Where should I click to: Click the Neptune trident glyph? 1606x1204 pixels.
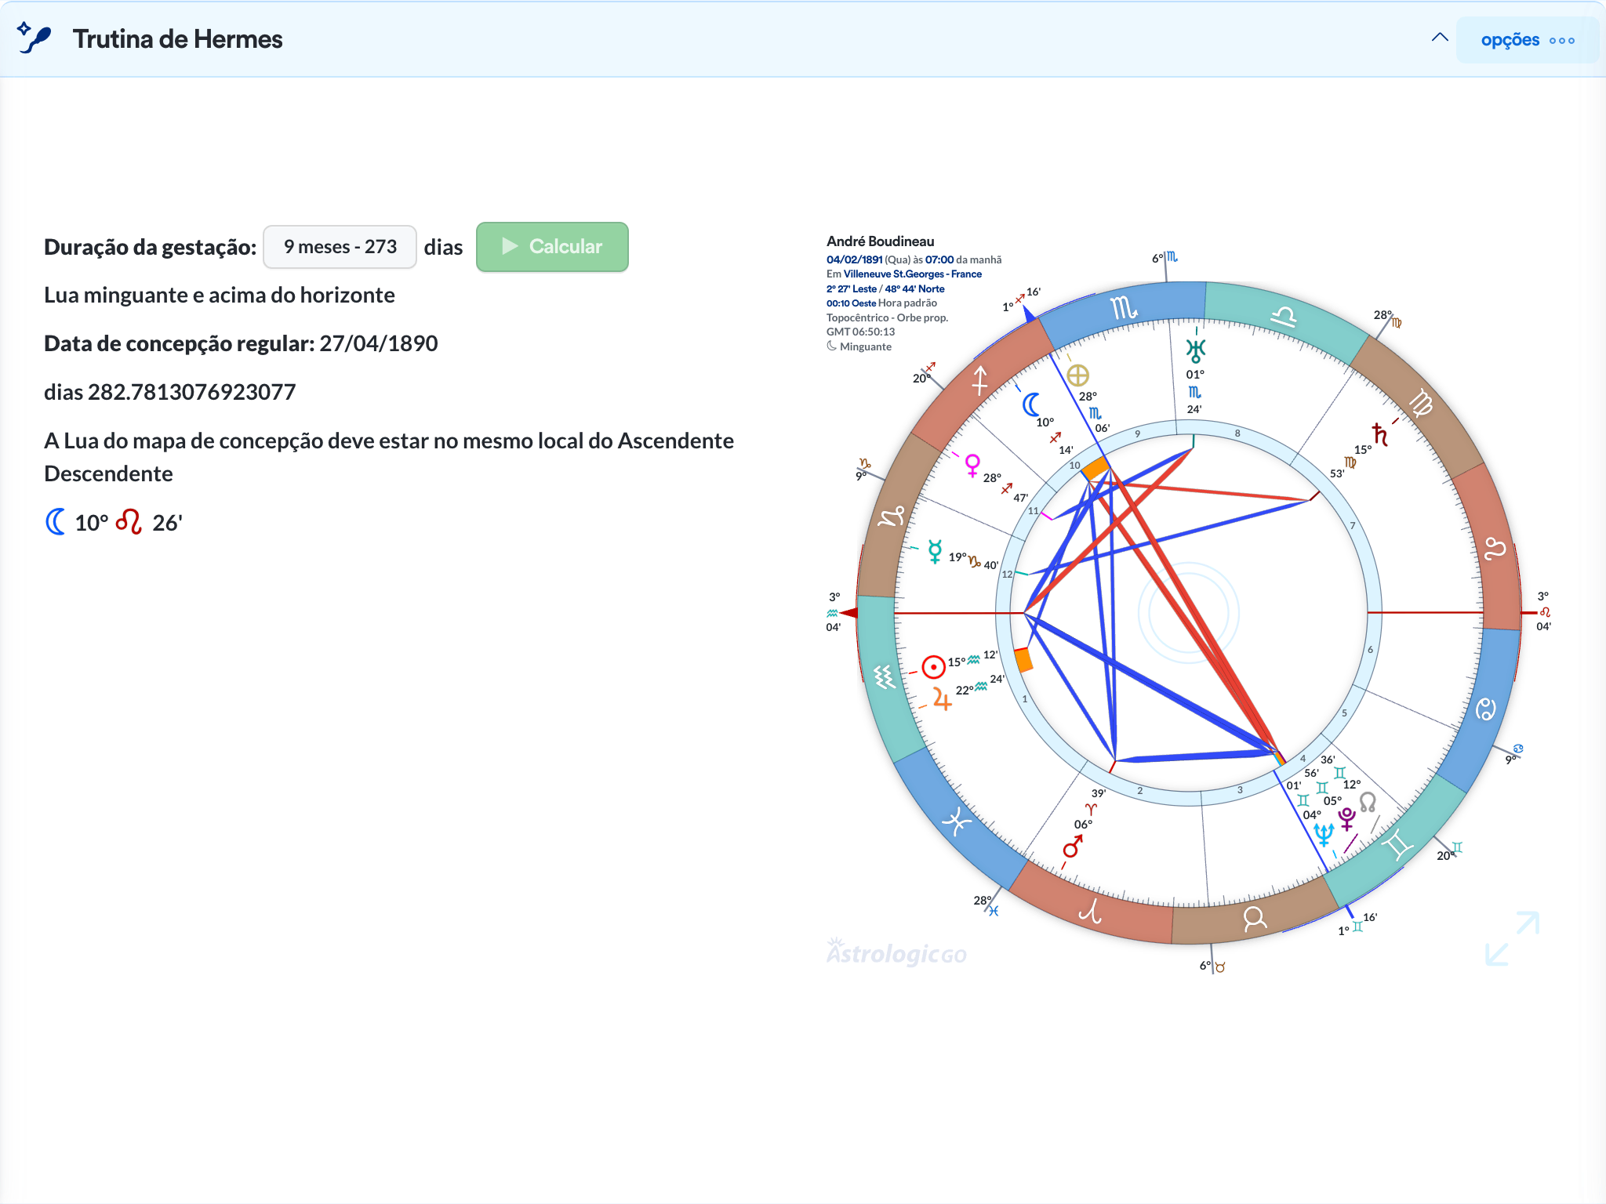tap(1324, 835)
